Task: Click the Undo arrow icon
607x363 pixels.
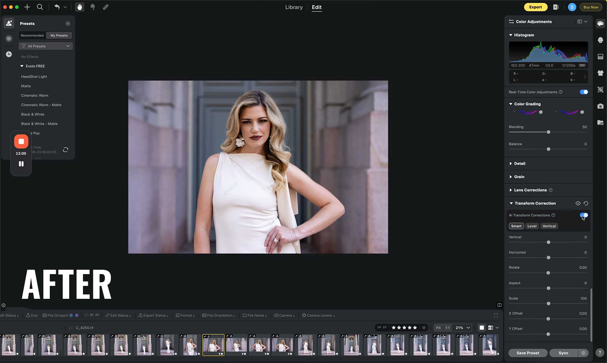Action: pos(57,7)
